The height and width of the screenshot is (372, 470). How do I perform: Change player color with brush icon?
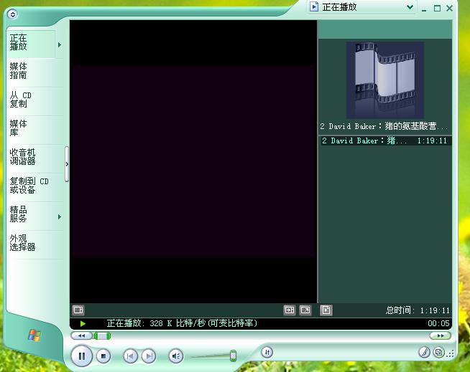coord(424,352)
